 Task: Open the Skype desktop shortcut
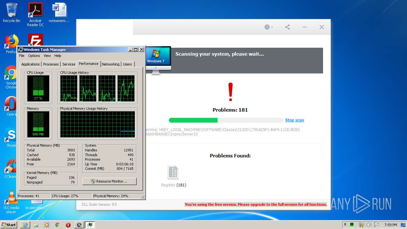click(x=11, y=137)
